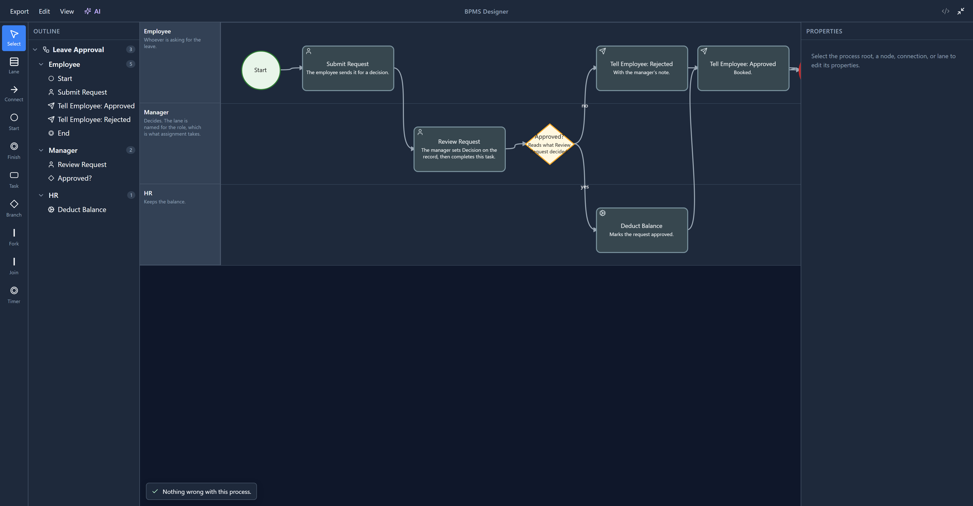Screen dimensions: 973x506
Task: Click the count badge 2 beside Manager
Action: click(x=131, y=150)
